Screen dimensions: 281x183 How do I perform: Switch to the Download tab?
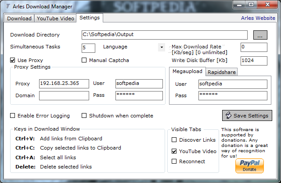click(x=19, y=18)
